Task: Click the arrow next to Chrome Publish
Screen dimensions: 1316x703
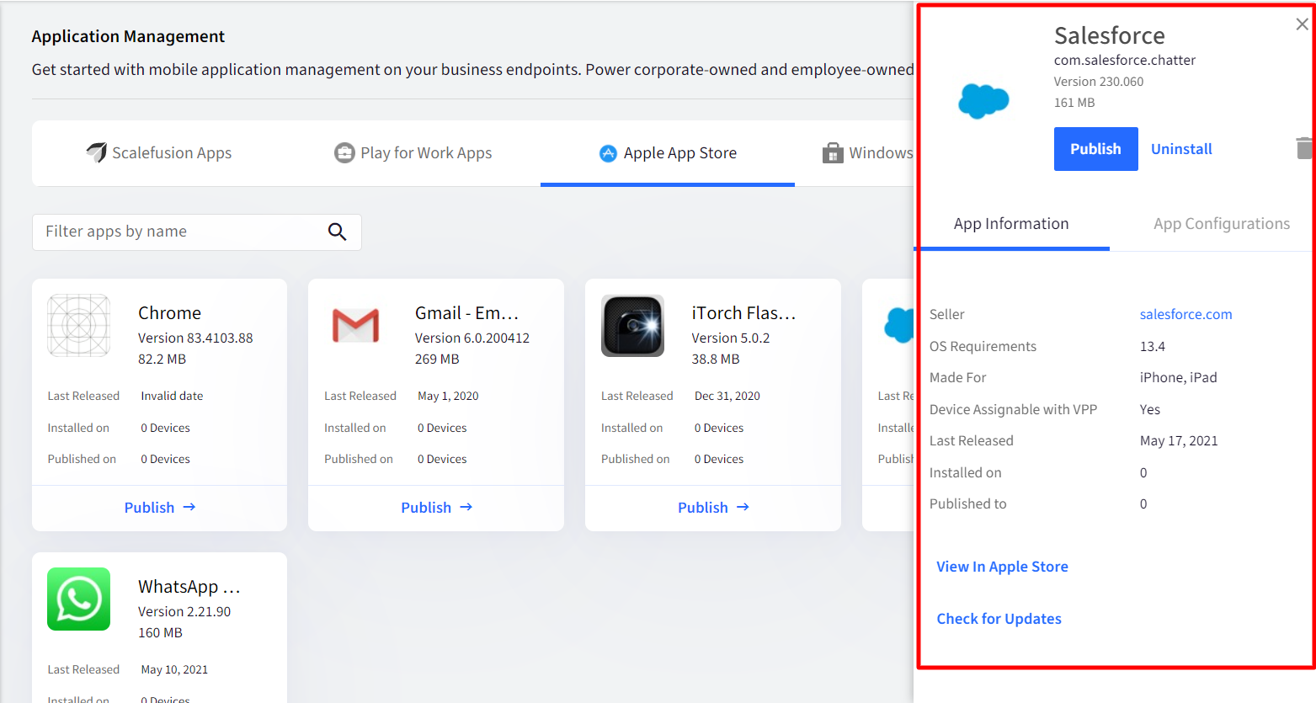Action: (x=189, y=507)
